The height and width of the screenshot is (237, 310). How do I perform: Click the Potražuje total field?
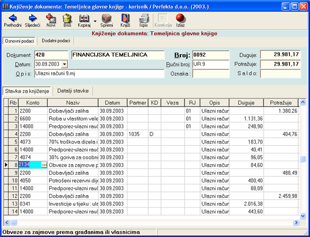[x=281, y=64]
